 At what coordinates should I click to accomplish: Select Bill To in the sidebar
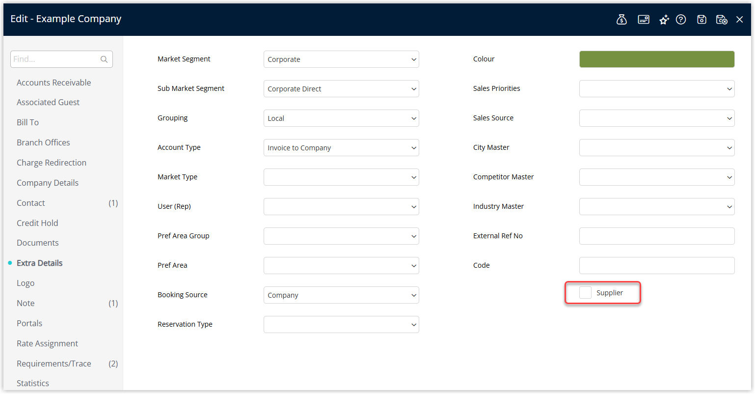(x=27, y=122)
